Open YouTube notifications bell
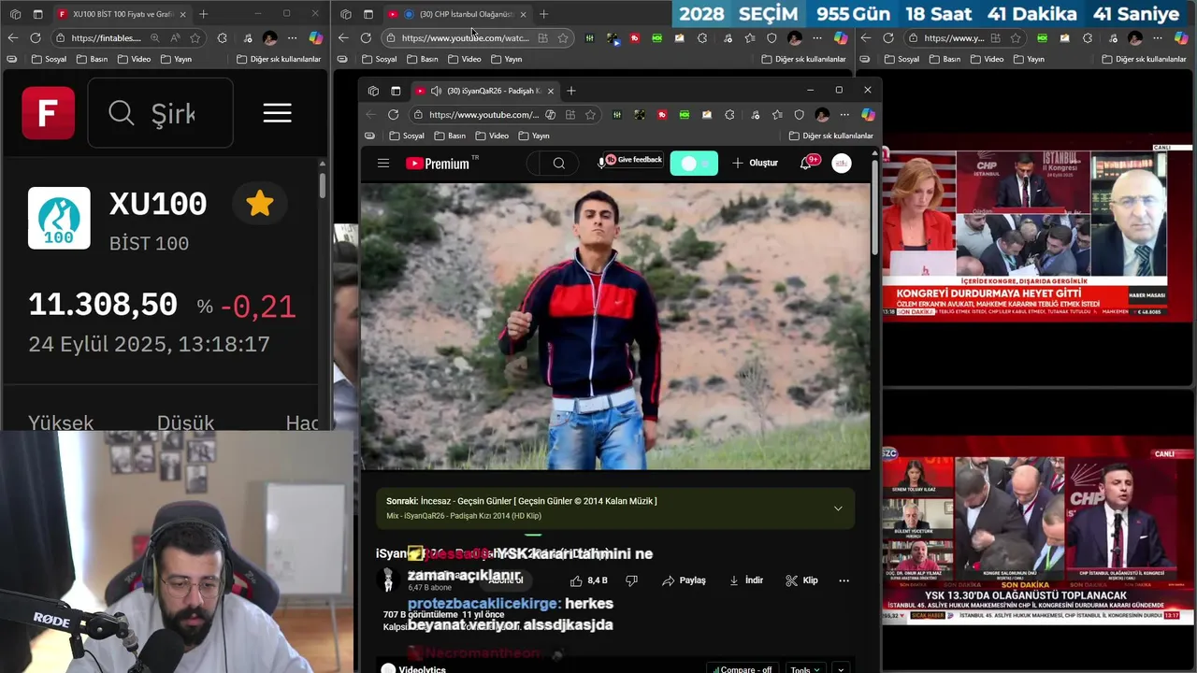This screenshot has height=673, width=1197. point(805,163)
